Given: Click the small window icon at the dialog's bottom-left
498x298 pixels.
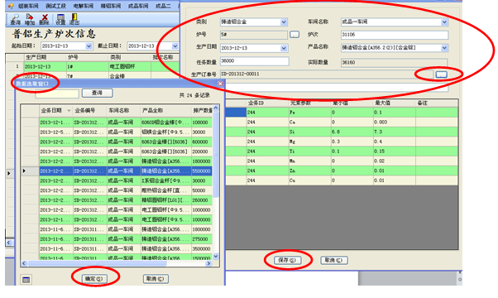Looking at the screenshot, I should pyautogui.click(x=26, y=280).
